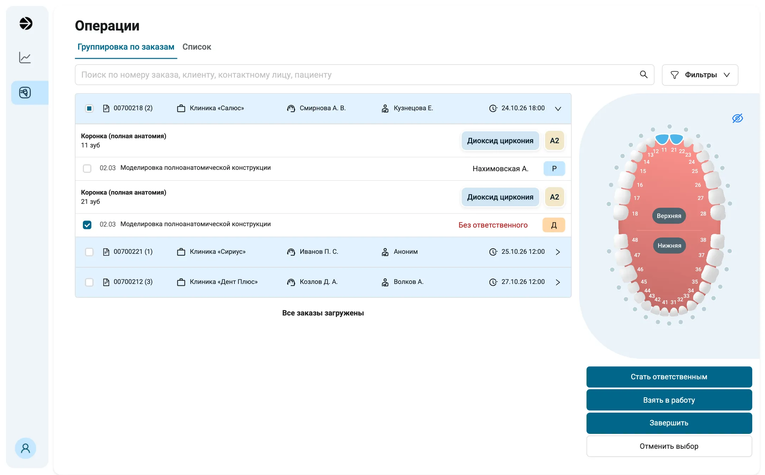
Task: Toggle the checkbox for order 00700218
Action: point(89,108)
